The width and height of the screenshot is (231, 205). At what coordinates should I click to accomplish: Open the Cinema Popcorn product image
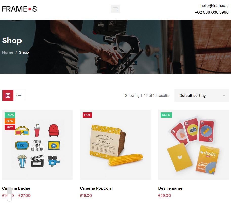click(115, 145)
